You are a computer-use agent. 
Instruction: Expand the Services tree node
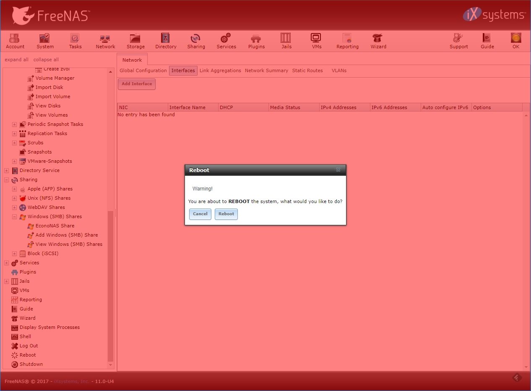click(x=6, y=263)
